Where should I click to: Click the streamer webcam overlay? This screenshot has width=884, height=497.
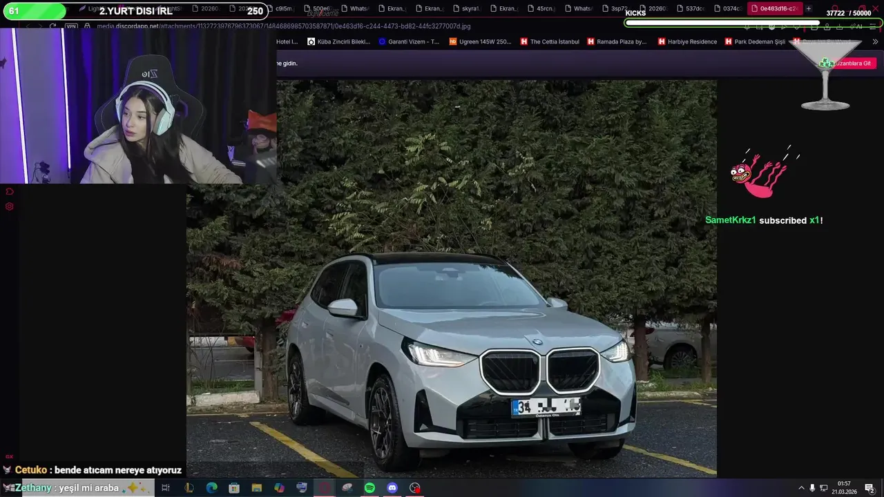(x=138, y=106)
